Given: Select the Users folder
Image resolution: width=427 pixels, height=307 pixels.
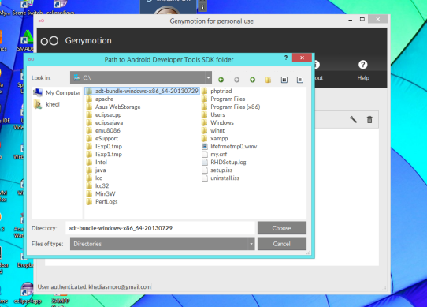Looking at the screenshot, I should [213, 114].
